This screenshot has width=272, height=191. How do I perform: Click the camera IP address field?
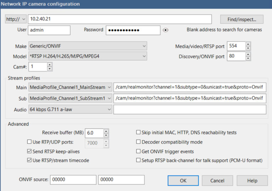(x=119, y=19)
